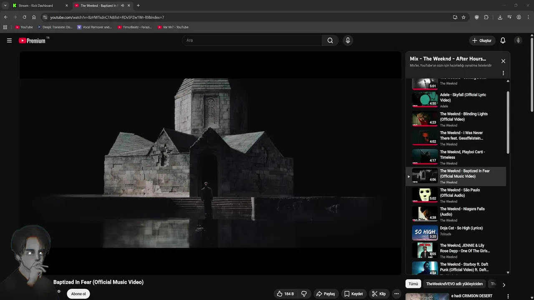This screenshot has width=534, height=300.
Task: Open the YouTube notifications bell
Action: point(503,40)
